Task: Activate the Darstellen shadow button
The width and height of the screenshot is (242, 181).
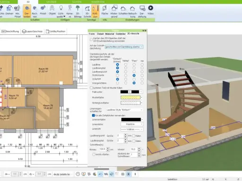Action: click(27, 11)
